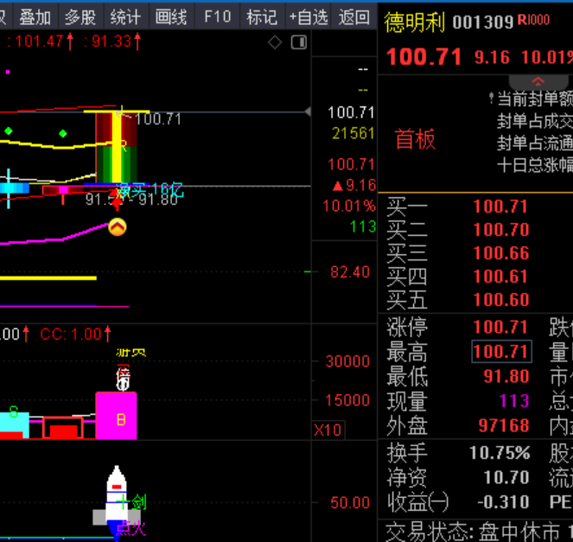Viewport: 573px width, 542px height.
Task: Click the 标记 mark button
Action: tap(262, 16)
